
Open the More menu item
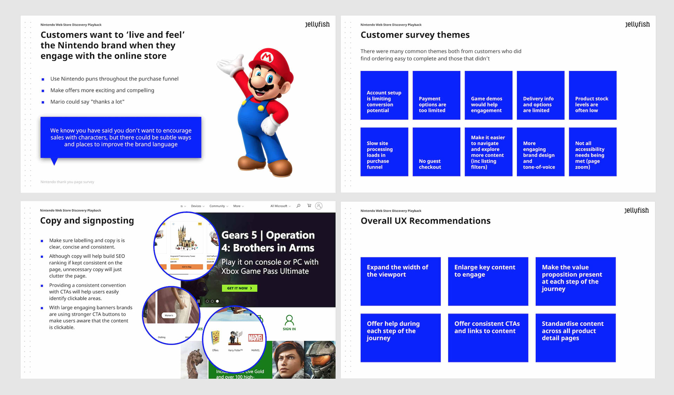click(x=239, y=206)
